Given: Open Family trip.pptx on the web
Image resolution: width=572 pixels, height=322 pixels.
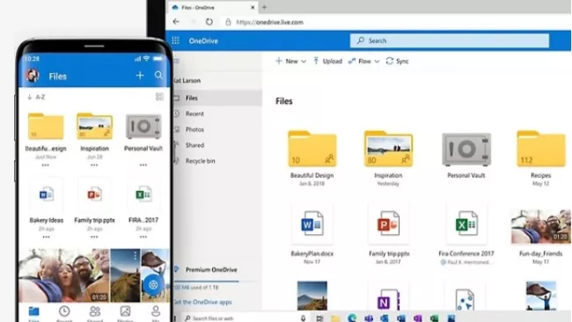Looking at the screenshot, I should [388, 223].
